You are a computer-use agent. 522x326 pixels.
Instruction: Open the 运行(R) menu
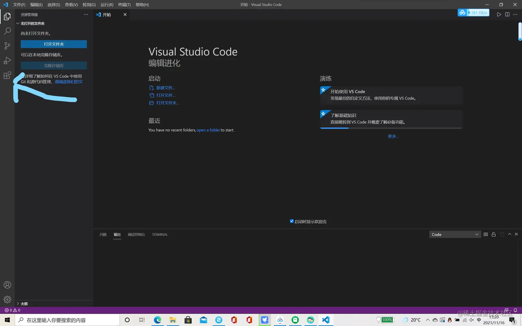[107, 4]
